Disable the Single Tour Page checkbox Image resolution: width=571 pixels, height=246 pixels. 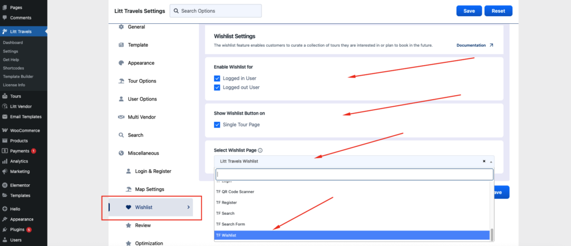(x=217, y=125)
